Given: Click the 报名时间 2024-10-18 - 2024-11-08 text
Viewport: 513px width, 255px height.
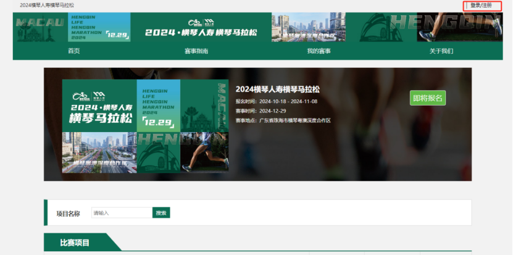Looking at the screenshot, I should click(x=277, y=101).
